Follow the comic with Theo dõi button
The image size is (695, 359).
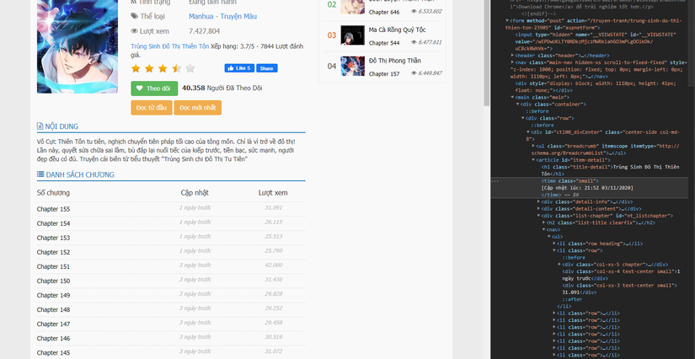tap(154, 88)
